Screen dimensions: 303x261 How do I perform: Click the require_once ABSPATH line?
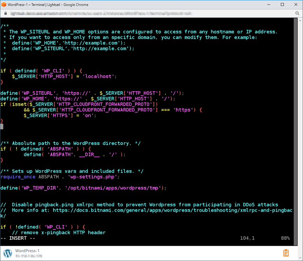(60, 177)
